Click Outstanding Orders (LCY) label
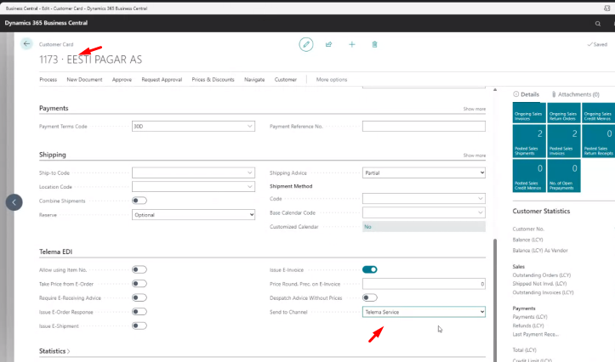The image size is (615, 362). 542,275
